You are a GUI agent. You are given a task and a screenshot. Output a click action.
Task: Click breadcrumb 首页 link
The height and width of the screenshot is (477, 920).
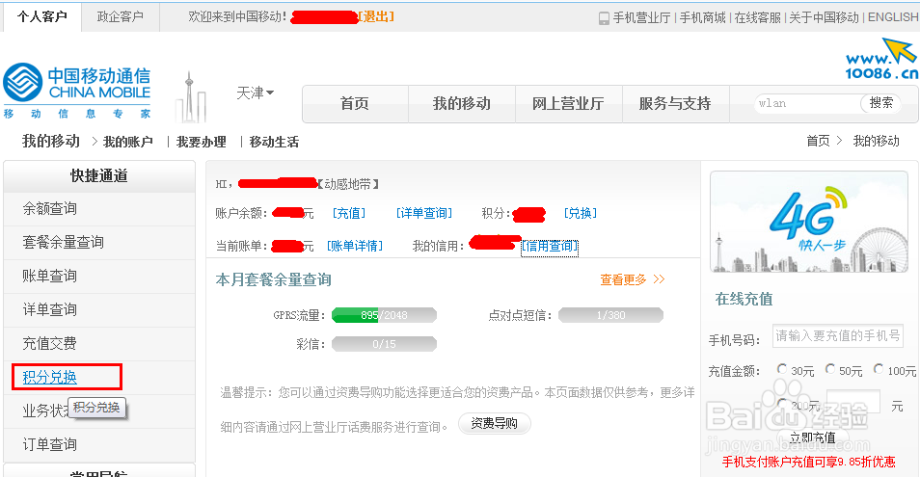[x=818, y=142]
